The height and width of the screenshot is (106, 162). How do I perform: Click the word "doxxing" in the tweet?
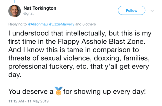107,58
